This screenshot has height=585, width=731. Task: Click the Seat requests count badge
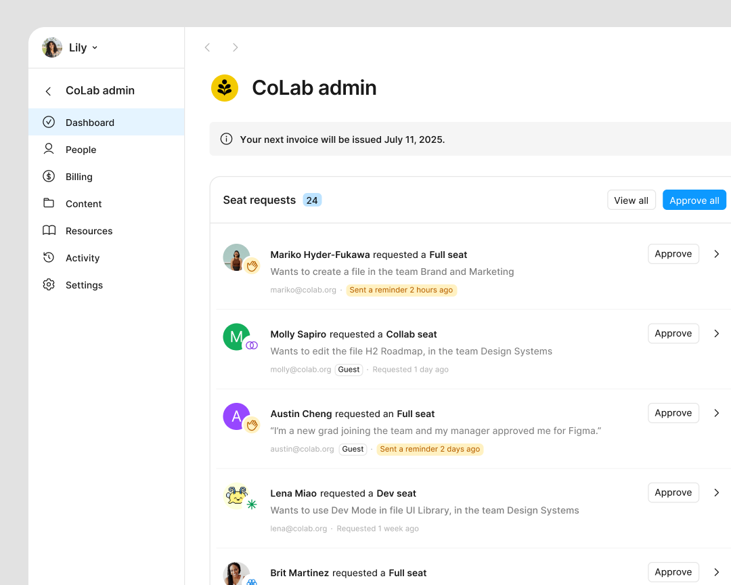pos(312,200)
